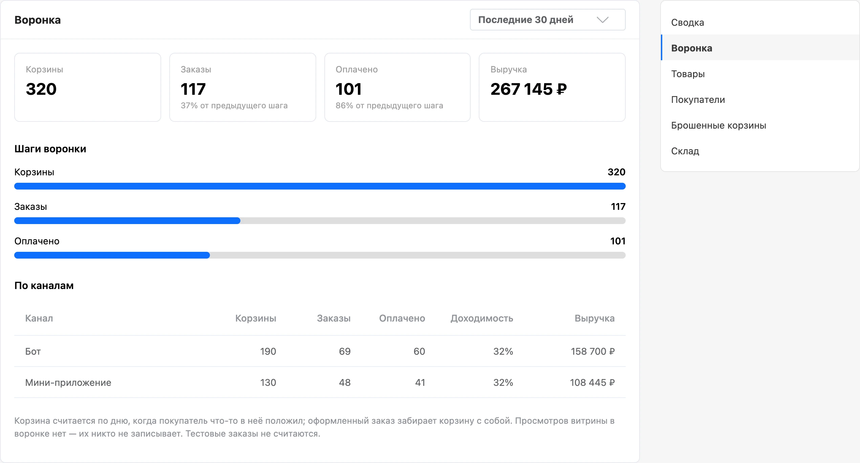Viewport: 860px width, 463px height.
Task: Click the Оплачено funnel progress bar
Action: point(320,255)
